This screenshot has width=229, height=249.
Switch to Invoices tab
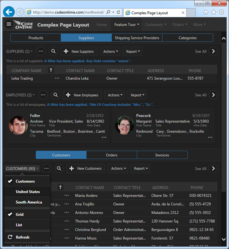(162, 155)
